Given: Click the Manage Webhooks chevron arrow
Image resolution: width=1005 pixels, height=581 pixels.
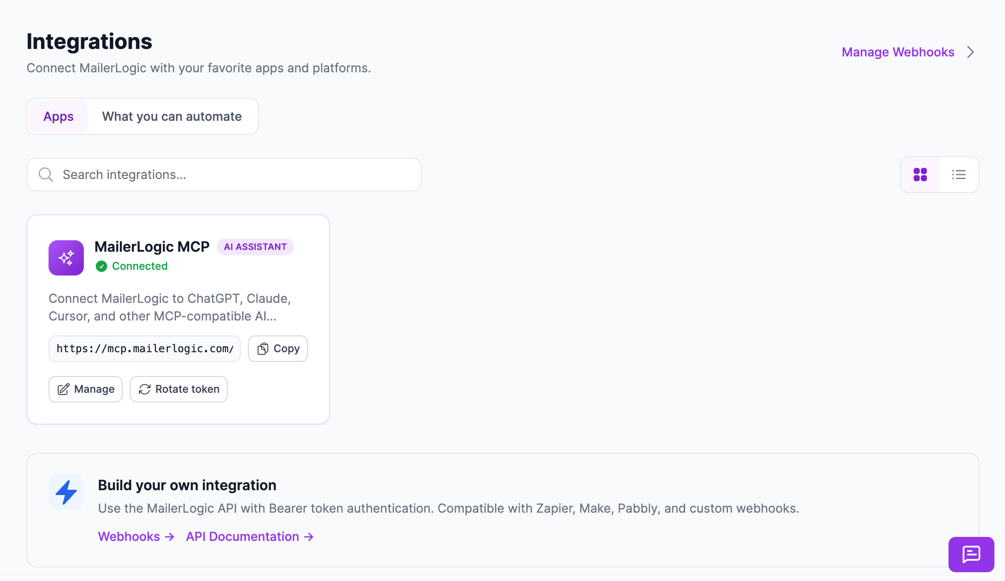Looking at the screenshot, I should click(971, 52).
